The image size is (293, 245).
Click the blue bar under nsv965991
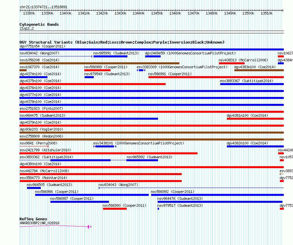click(x=110, y=56)
